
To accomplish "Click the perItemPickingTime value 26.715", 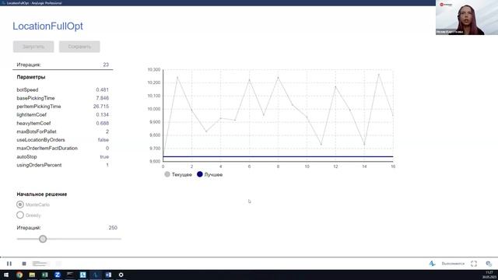I will click(x=101, y=107).
